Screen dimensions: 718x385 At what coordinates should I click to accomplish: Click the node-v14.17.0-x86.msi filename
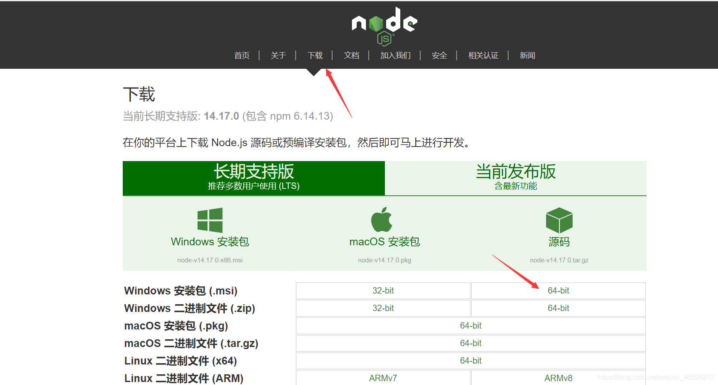[x=210, y=260]
